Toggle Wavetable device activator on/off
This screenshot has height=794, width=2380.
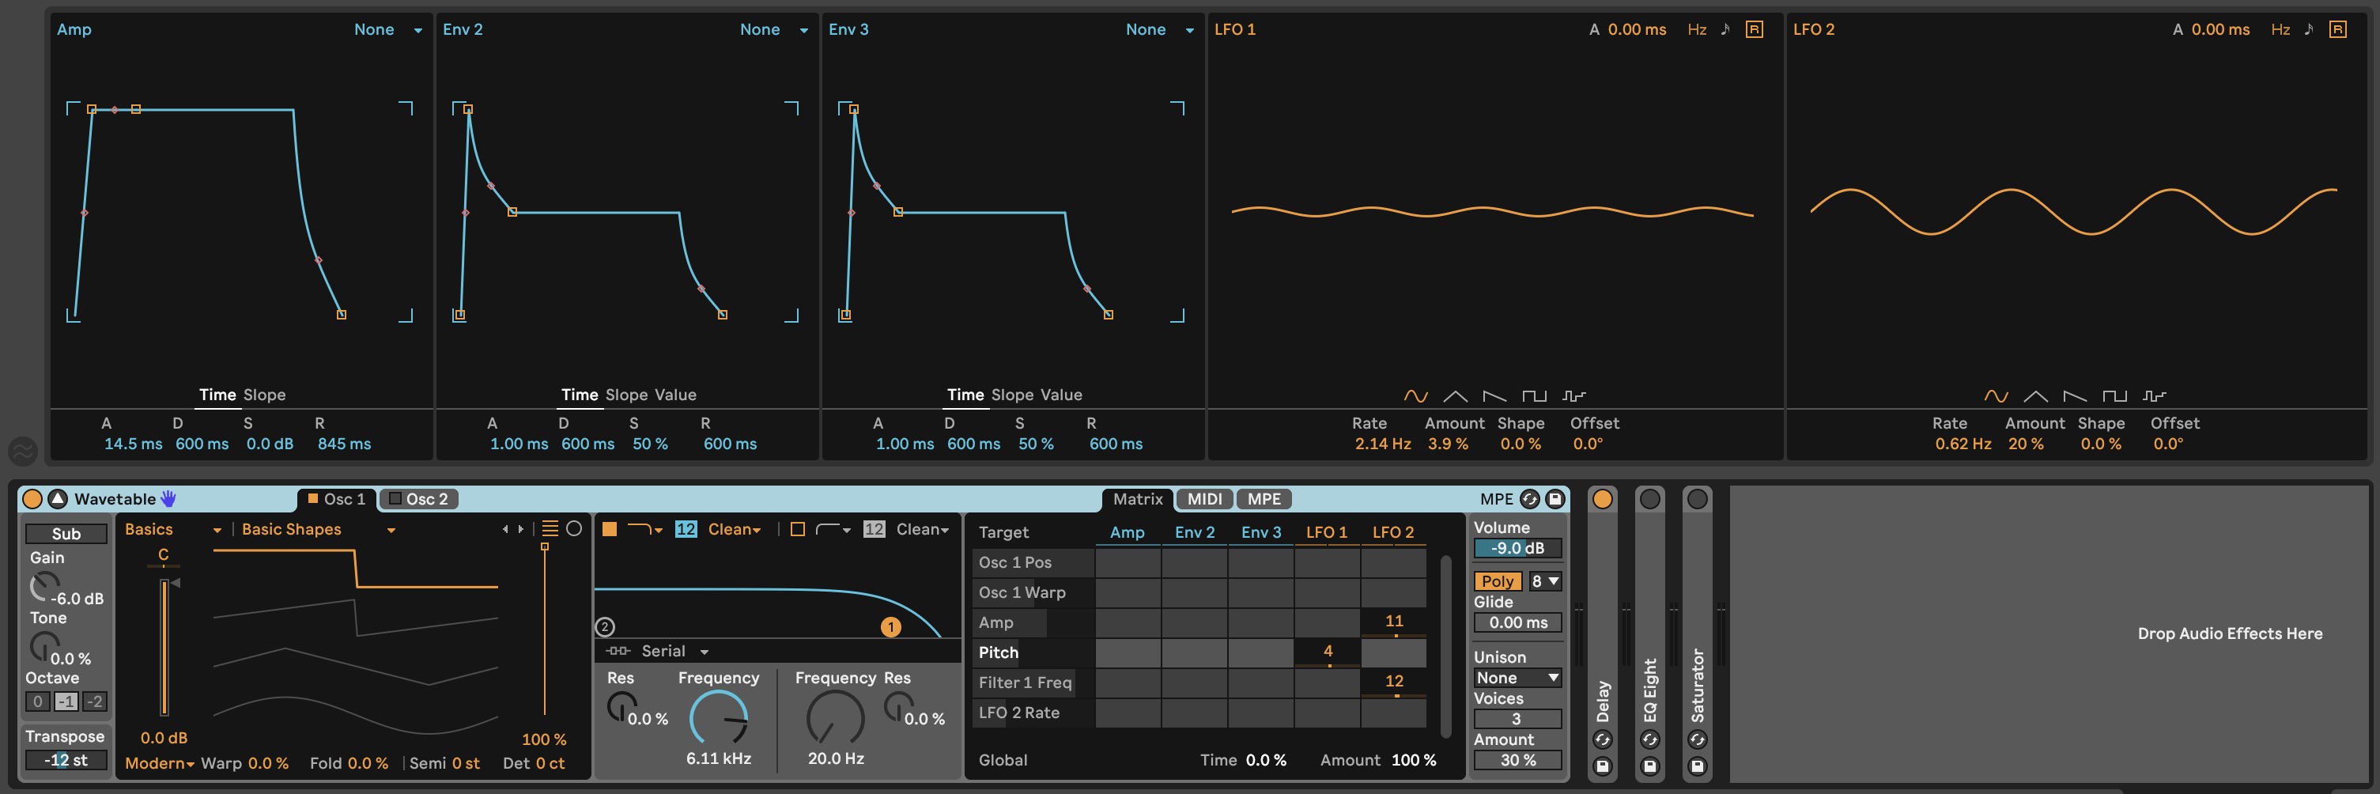32,499
